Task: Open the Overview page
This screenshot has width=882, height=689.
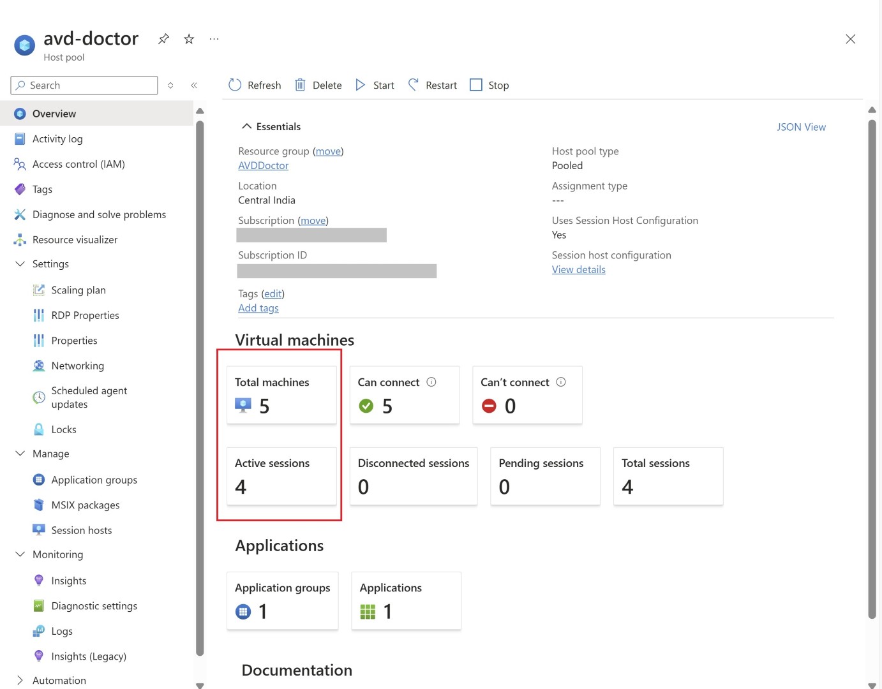Action: click(x=97, y=114)
